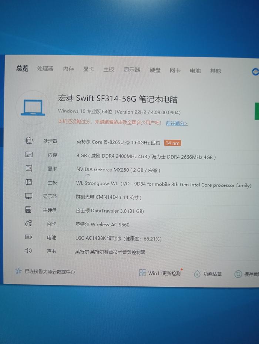Click the processor chip icon
The height and width of the screenshot is (344, 259).
(x=29, y=141)
